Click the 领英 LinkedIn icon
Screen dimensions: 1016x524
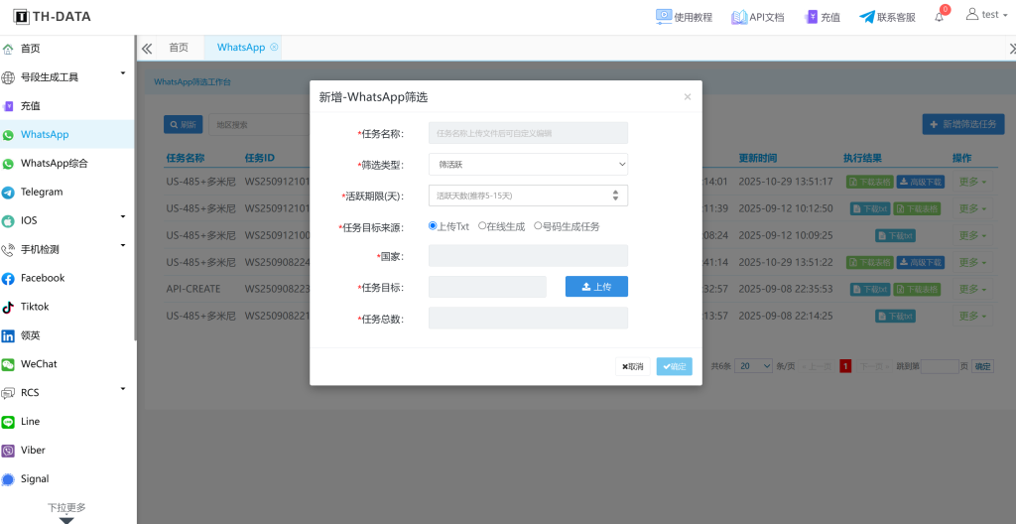click(8, 335)
